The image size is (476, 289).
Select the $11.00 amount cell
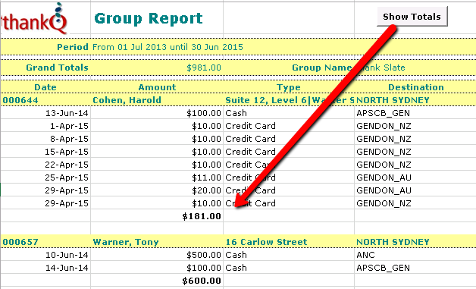(206, 177)
